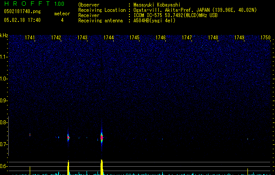Click the file name 0502181740.png
Image resolution: width=275 pixels, height=175 pixels.
(22, 11)
